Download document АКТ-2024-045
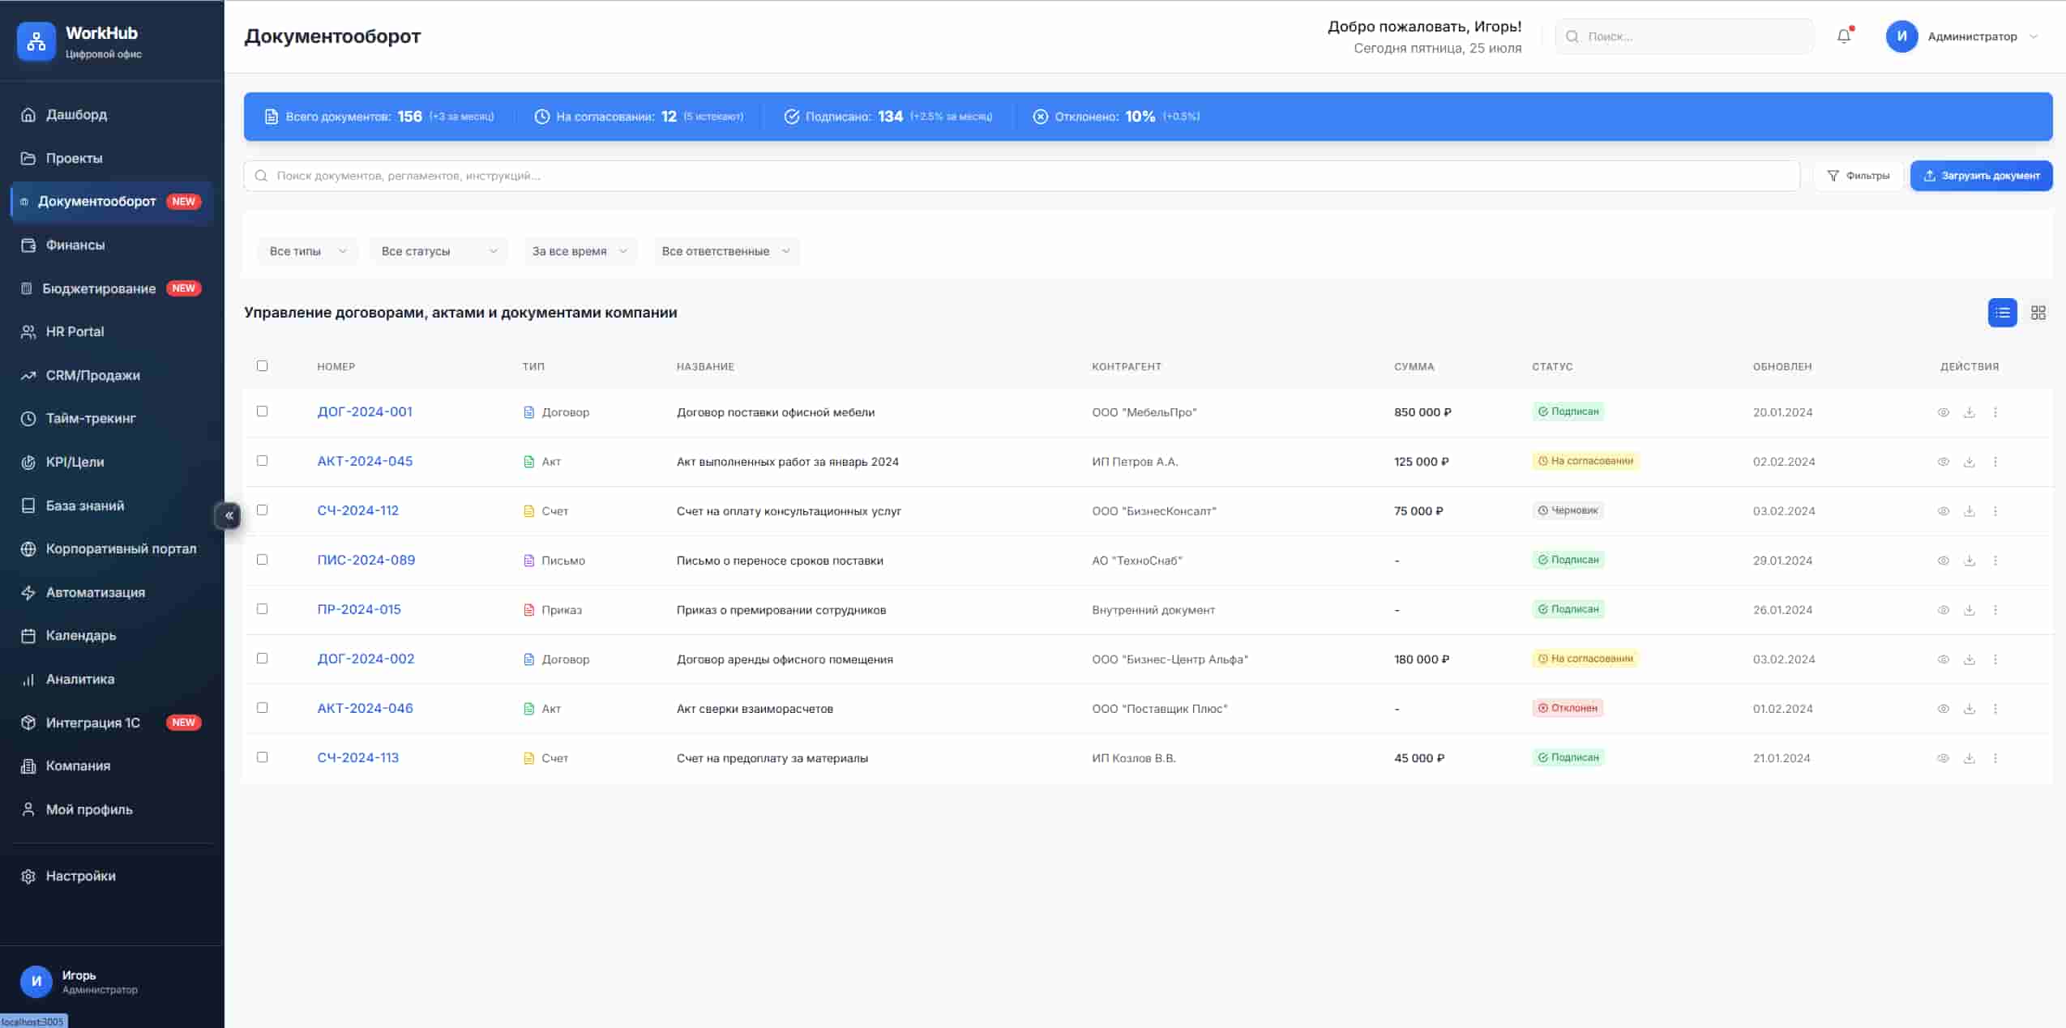 pyautogui.click(x=1969, y=461)
